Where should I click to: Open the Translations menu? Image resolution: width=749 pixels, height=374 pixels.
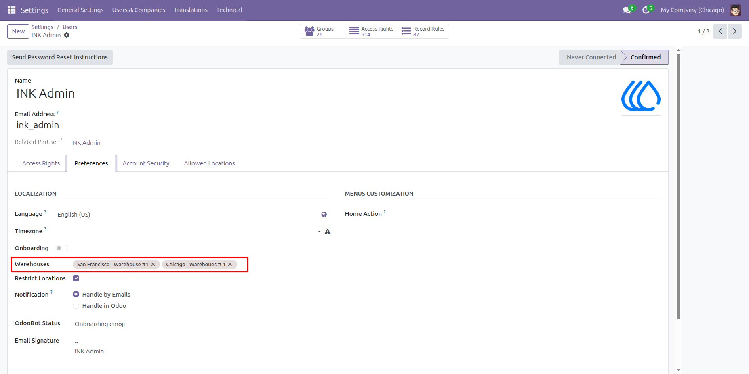191,10
